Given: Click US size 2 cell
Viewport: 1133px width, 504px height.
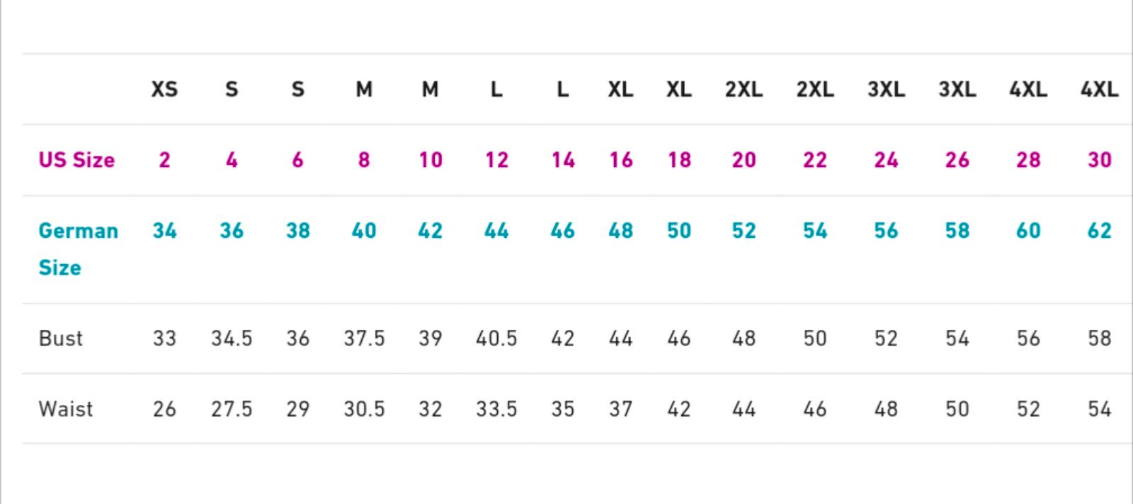Looking at the screenshot, I should [164, 160].
